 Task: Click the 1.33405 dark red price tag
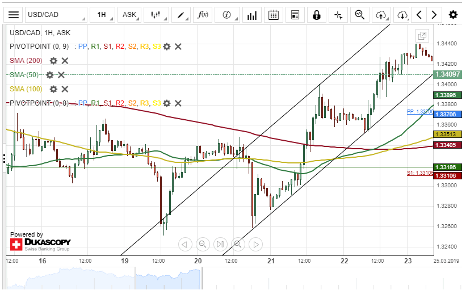click(x=448, y=145)
